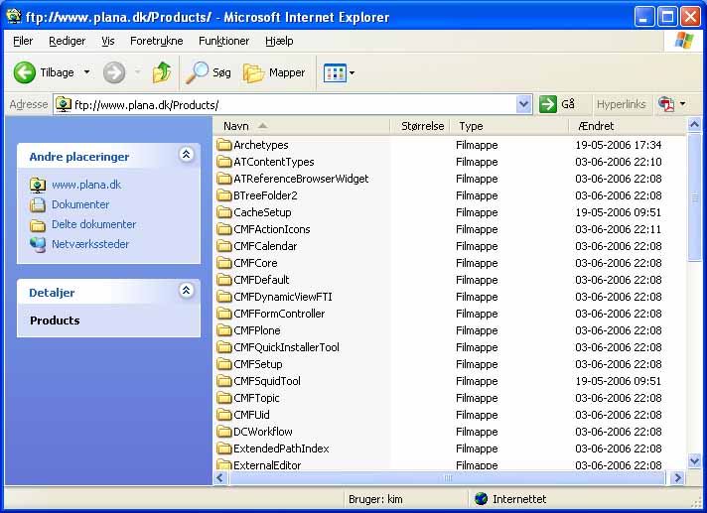The height and width of the screenshot is (513, 707).
Task: Collapse the Detaljer panel
Action: pos(186,291)
